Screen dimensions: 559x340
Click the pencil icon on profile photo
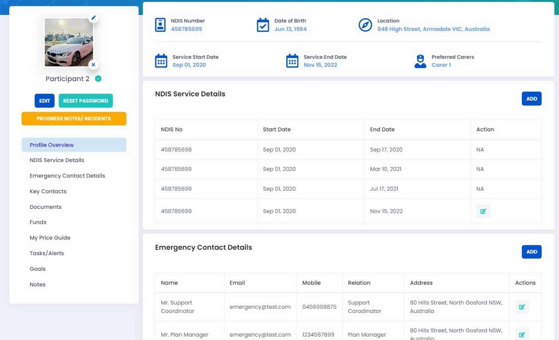pos(93,18)
